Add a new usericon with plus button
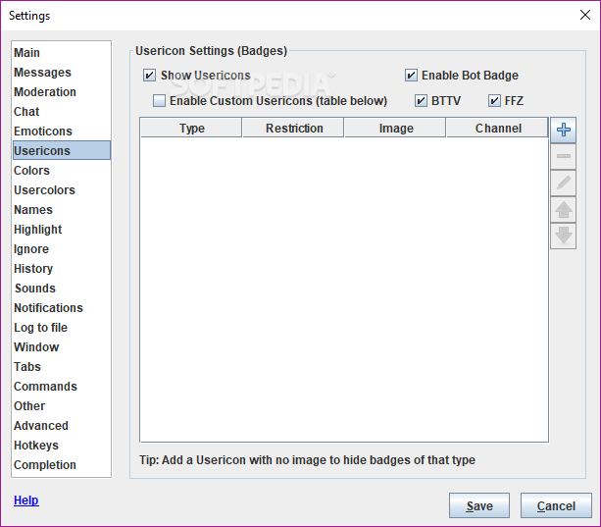Viewport: 601px width, 527px height. pyautogui.click(x=563, y=130)
